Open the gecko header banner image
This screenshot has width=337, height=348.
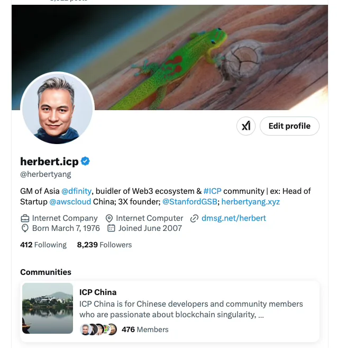[170, 57]
